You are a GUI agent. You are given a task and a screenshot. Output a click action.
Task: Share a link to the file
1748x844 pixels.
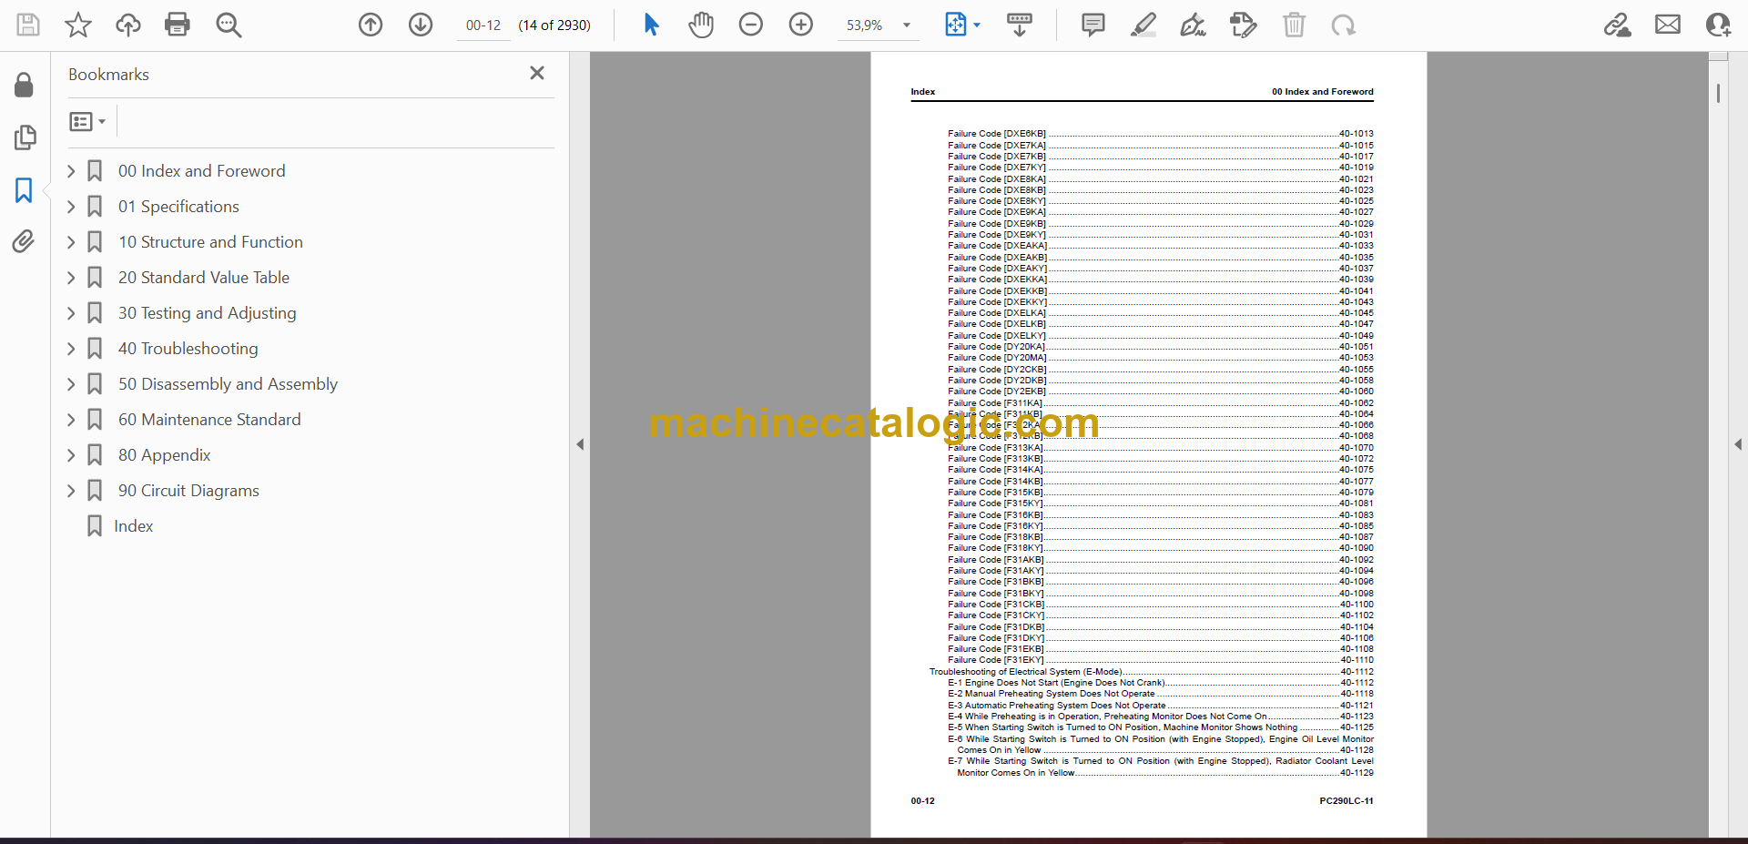[x=1618, y=25]
